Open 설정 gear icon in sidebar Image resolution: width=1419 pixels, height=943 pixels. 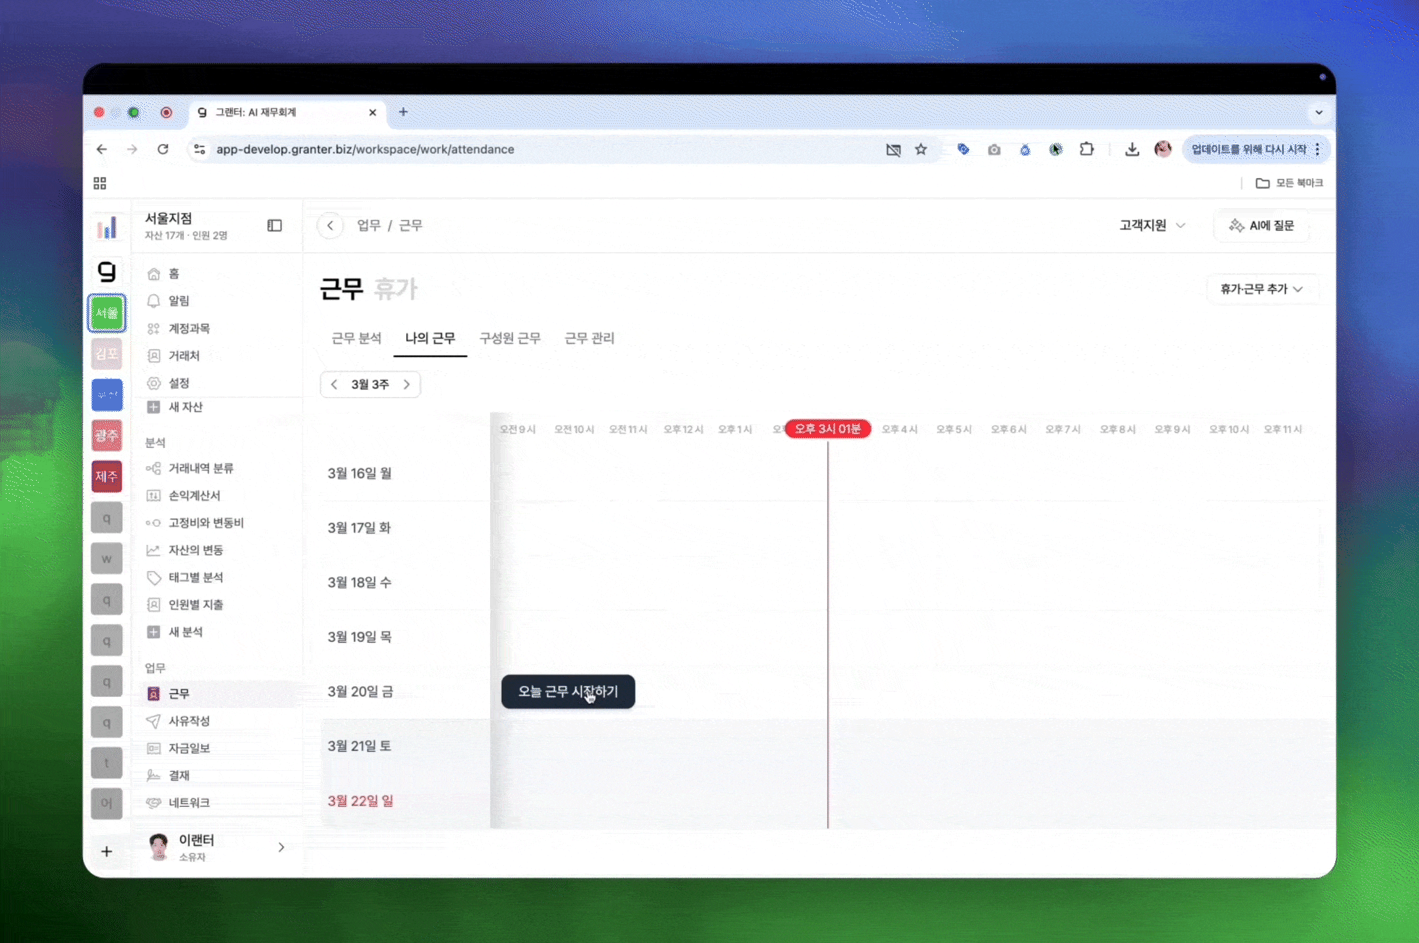pyautogui.click(x=154, y=383)
